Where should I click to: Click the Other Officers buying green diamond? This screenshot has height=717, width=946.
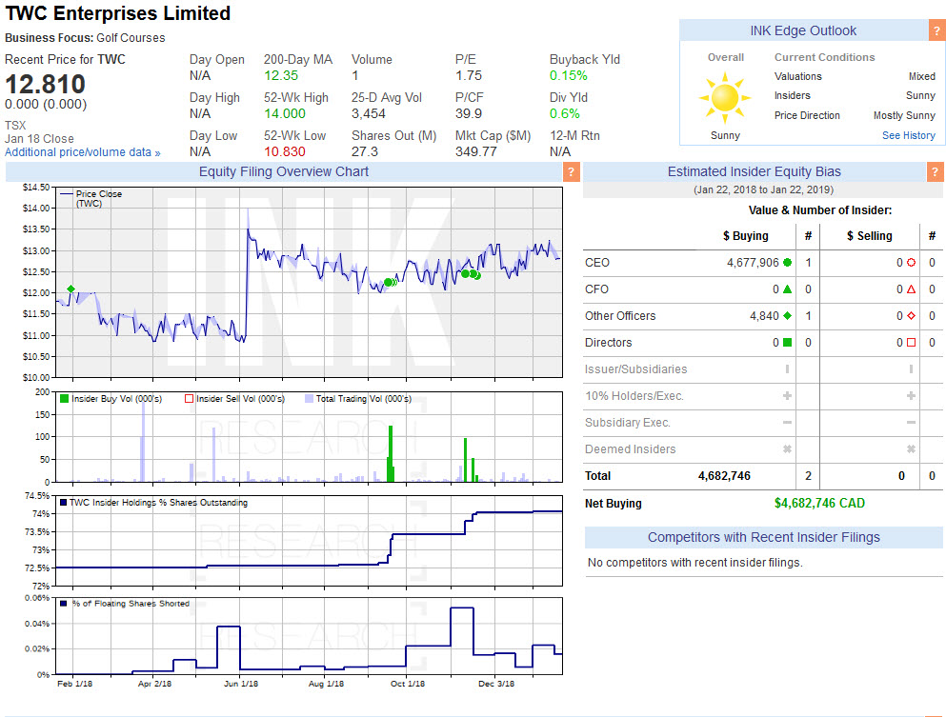pyautogui.click(x=787, y=316)
